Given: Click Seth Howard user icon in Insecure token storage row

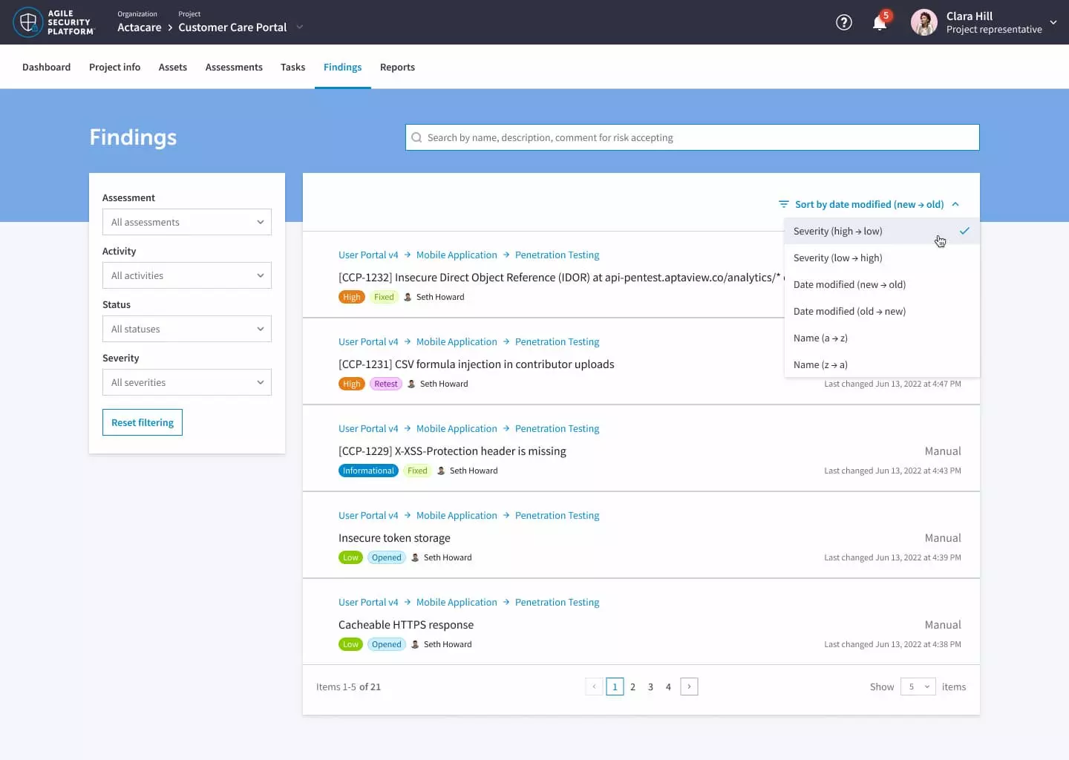Looking at the screenshot, I should [415, 557].
